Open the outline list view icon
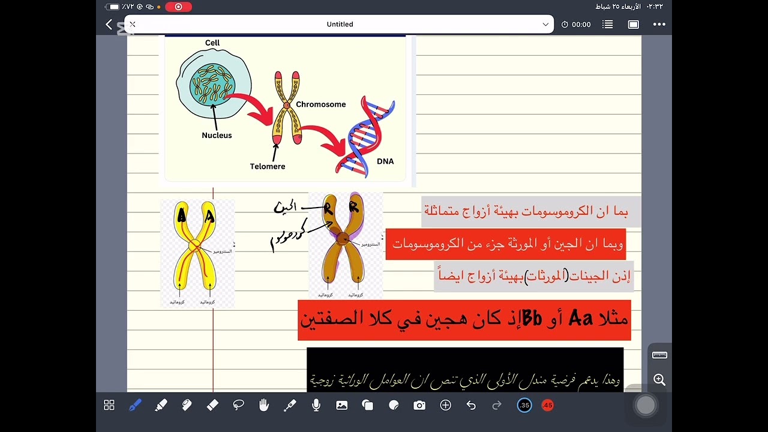 coord(608,25)
